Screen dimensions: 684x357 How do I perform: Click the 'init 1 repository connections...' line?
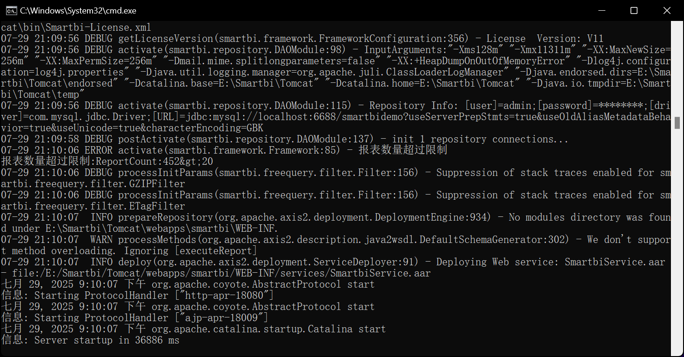pos(480,139)
